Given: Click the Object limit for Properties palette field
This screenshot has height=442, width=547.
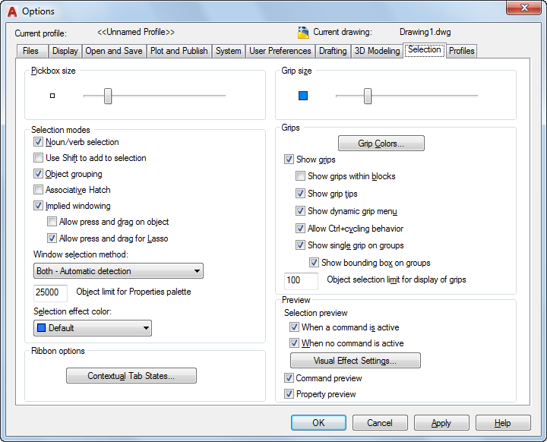Looking at the screenshot, I should click(50, 292).
